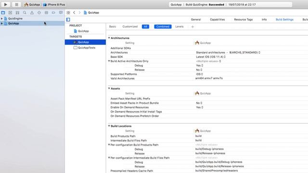Collapse Per-configuration Intermediate Build Files Path
This screenshot has width=308, height=173.
(x=109, y=158)
